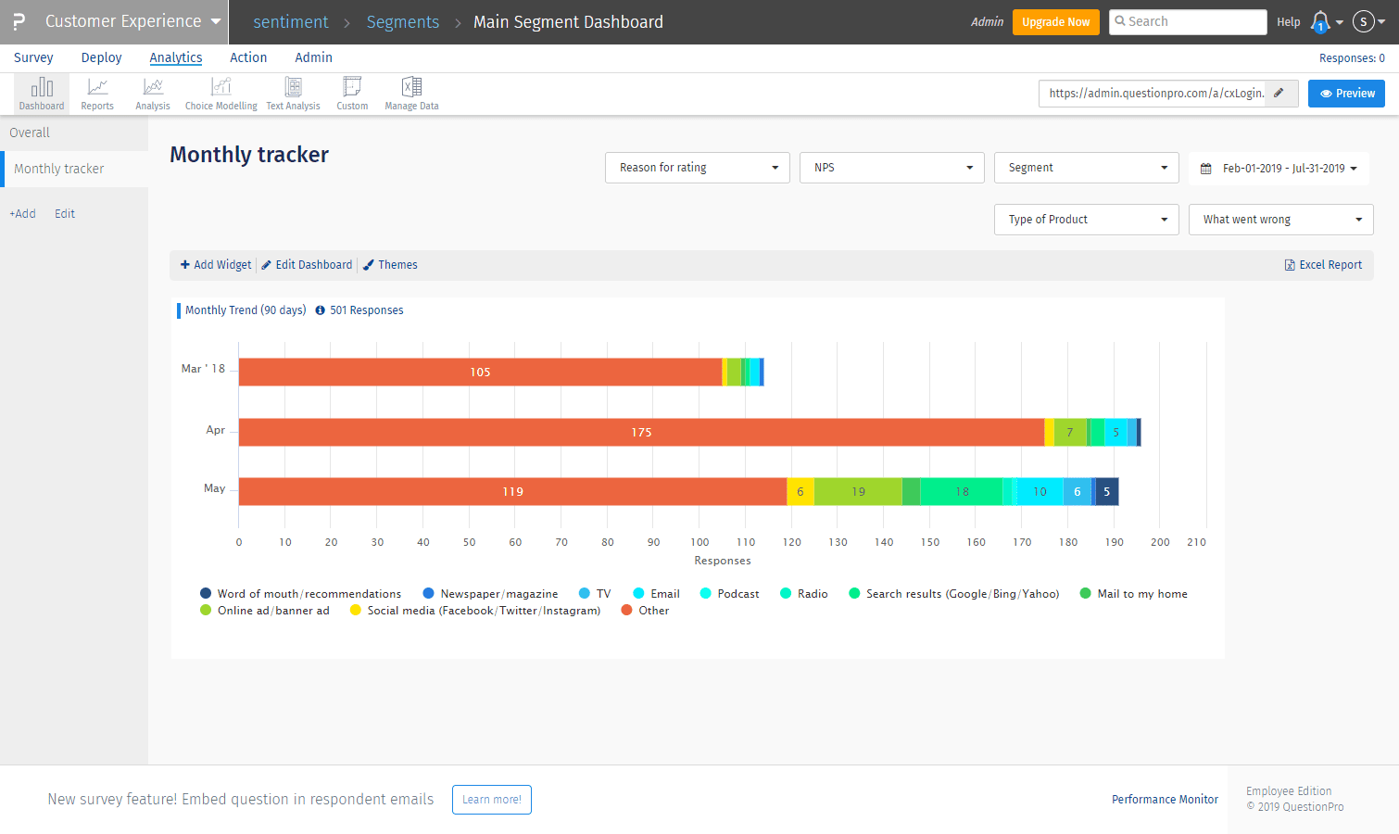
Task: Open the date range picker dropdown
Action: point(1279,169)
